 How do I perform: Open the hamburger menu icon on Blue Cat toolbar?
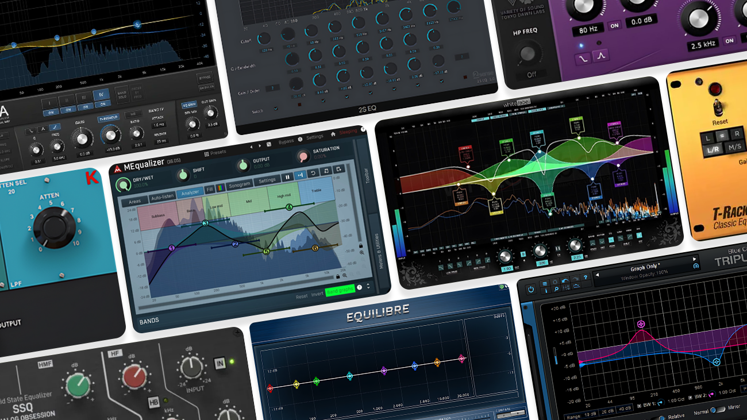pos(545,283)
